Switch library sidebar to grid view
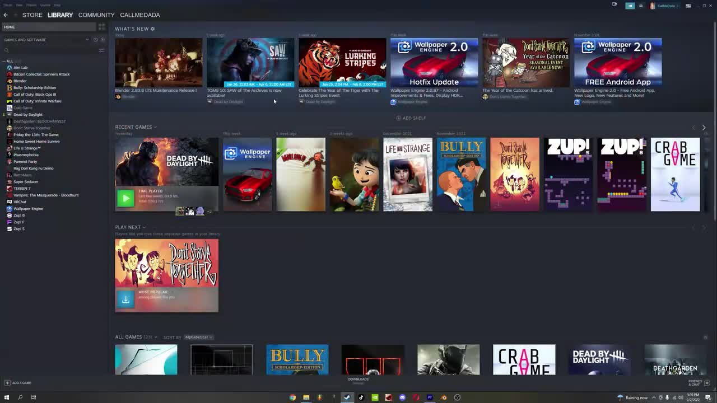 [101, 27]
